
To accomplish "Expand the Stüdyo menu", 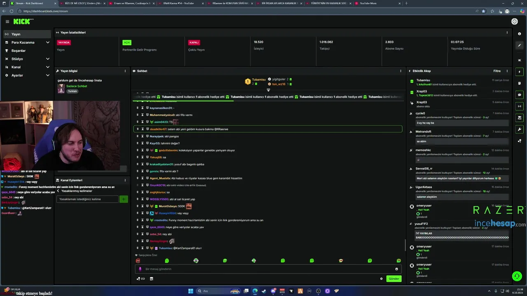I will tap(27, 59).
